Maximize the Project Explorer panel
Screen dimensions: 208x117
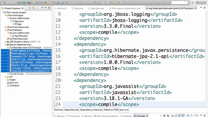(49, 8)
